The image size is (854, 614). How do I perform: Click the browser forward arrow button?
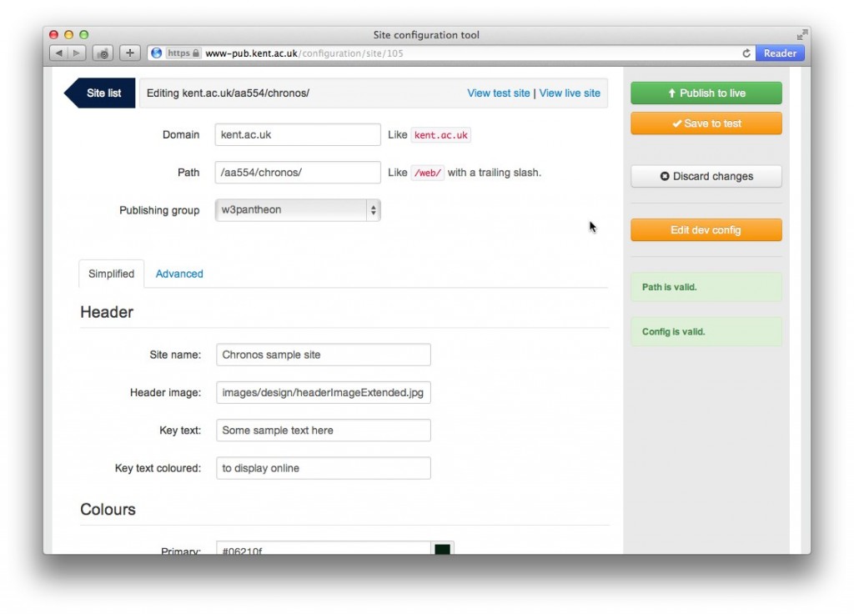coord(77,53)
